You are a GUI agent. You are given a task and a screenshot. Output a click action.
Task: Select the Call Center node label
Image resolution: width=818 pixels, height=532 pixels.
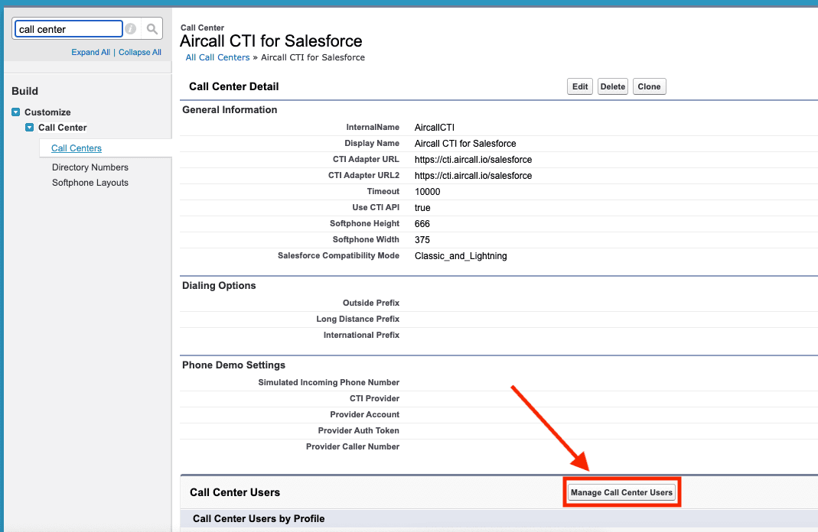pos(63,128)
